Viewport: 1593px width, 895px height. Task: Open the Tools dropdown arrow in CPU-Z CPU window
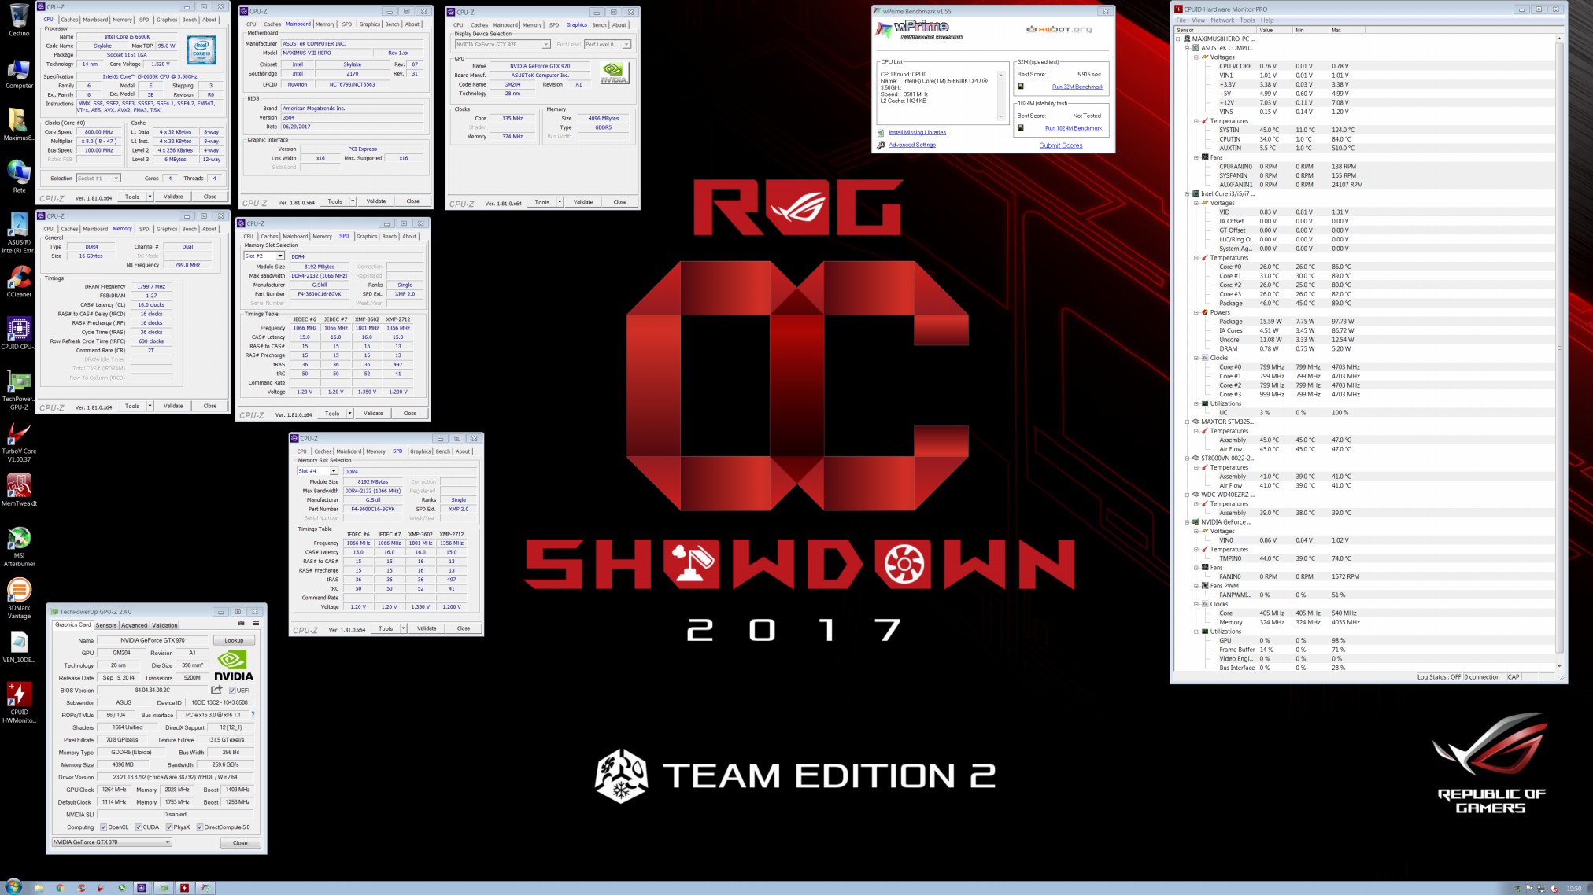[150, 197]
